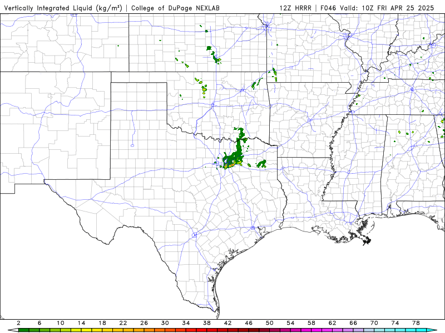The width and height of the screenshot is (445, 333).
Task: Click the color scale label "38"
Action: [x=207, y=323]
